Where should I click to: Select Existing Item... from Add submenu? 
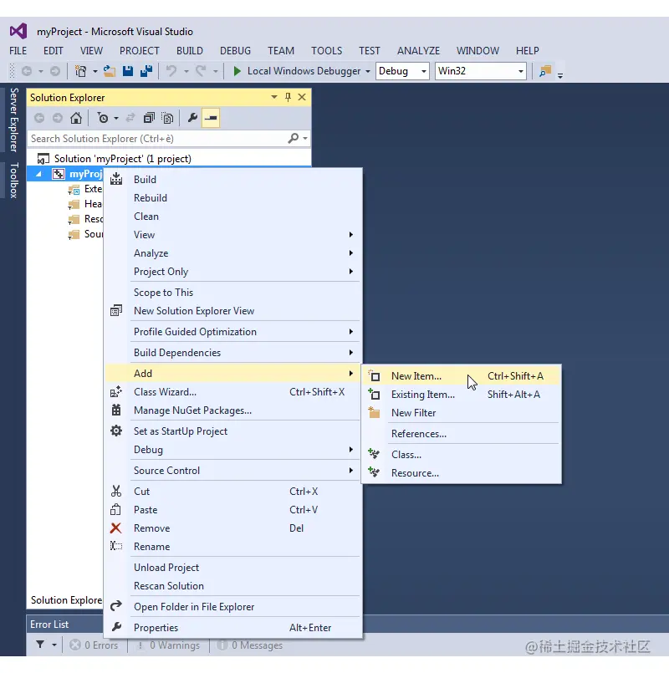[462, 395]
